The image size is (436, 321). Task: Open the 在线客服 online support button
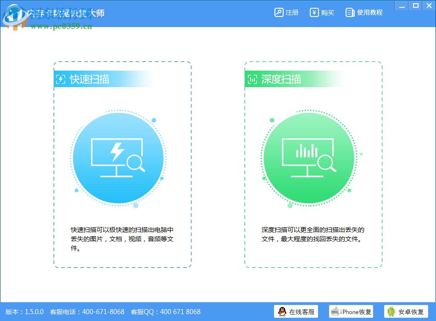pos(296,311)
